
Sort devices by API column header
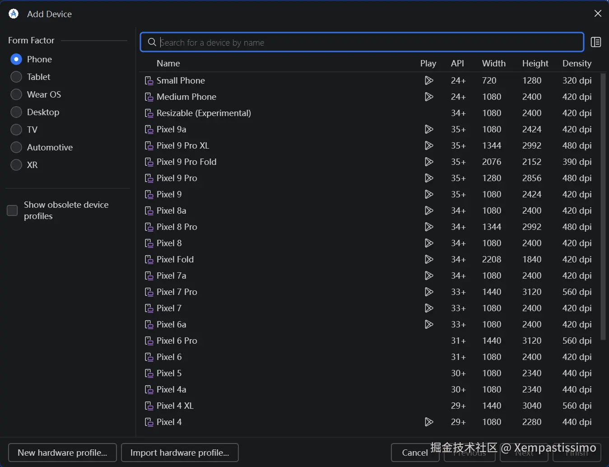[x=457, y=63]
